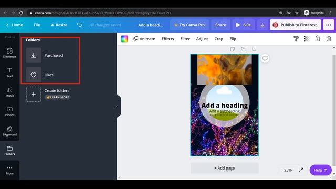Click the + Add page button

coord(224,168)
